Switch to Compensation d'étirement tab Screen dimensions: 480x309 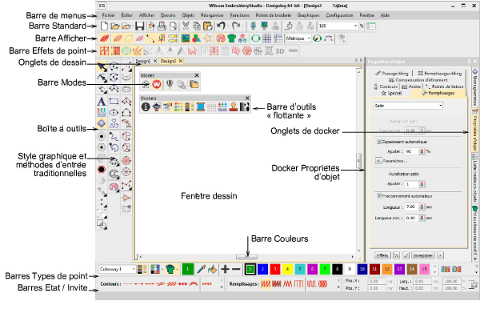pos(418,80)
